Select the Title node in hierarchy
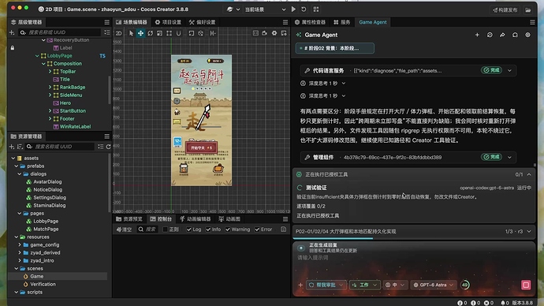Viewport: 544px width, 306px height. pyautogui.click(x=65, y=80)
